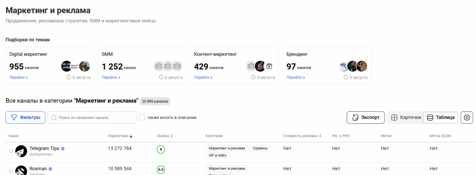Click refresh icon on SMM card
The image size is (476, 175).
pyautogui.click(x=161, y=77)
